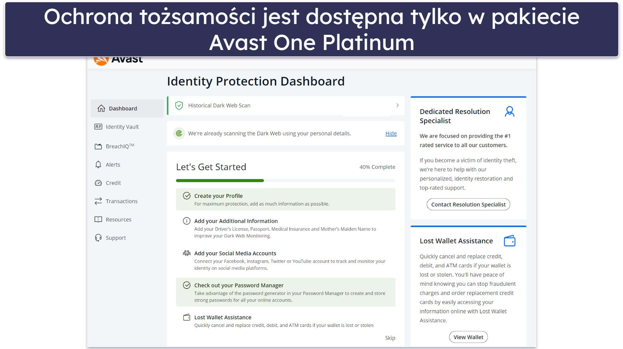The height and width of the screenshot is (349, 623).
Task: Click the Let's Get Started heading
Action: click(211, 167)
